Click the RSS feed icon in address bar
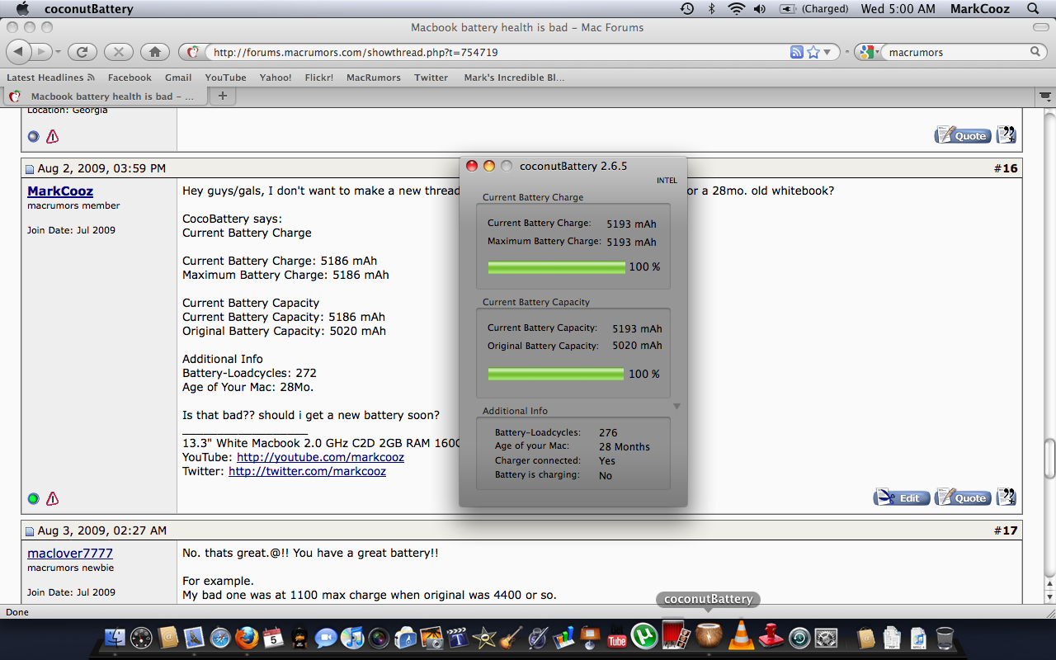Image resolution: width=1056 pixels, height=660 pixels. pyautogui.click(x=797, y=52)
